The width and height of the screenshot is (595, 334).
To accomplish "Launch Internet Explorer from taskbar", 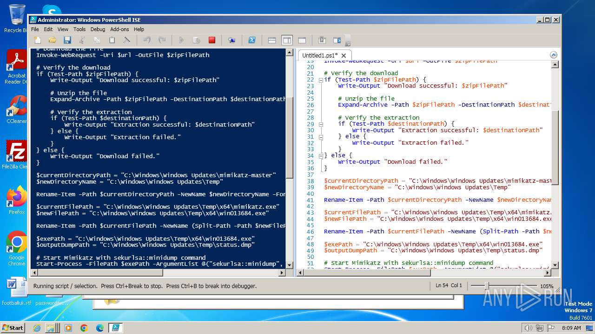I will 37,328.
